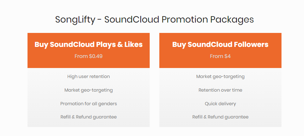Click the orange Followers header banner
This screenshot has height=136, width=304.
point(220,50)
